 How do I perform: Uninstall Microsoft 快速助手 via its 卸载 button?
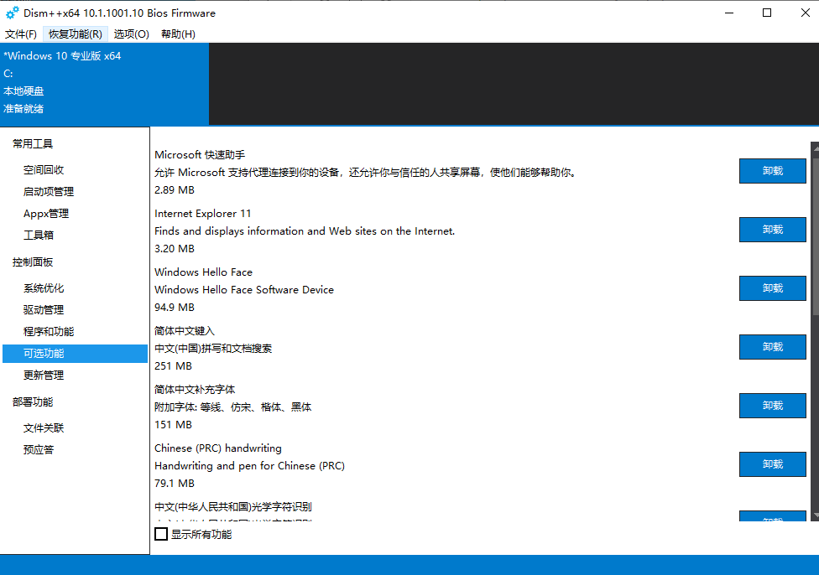point(772,170)
